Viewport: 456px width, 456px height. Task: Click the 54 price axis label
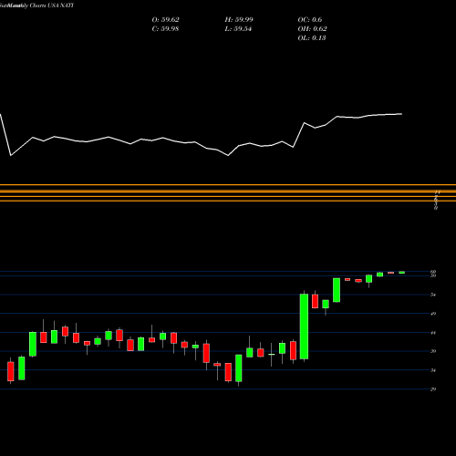[x=433, y=295]
